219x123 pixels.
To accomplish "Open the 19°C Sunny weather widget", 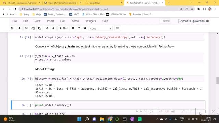I will (x=9, y=119).
